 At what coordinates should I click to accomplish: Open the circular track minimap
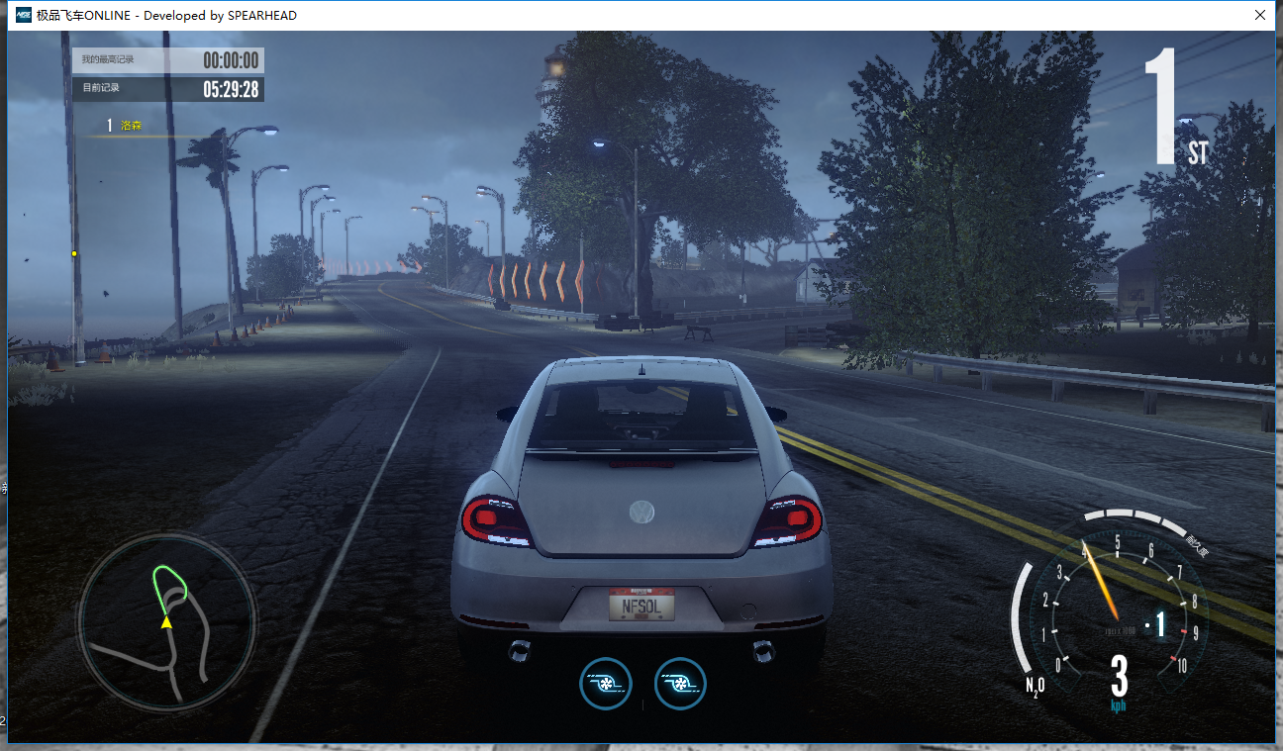coord(166,621)
